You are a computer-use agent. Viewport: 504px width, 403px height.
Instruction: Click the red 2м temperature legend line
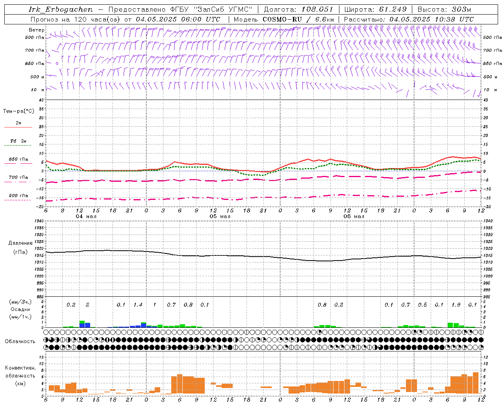(x=18, y=127)
